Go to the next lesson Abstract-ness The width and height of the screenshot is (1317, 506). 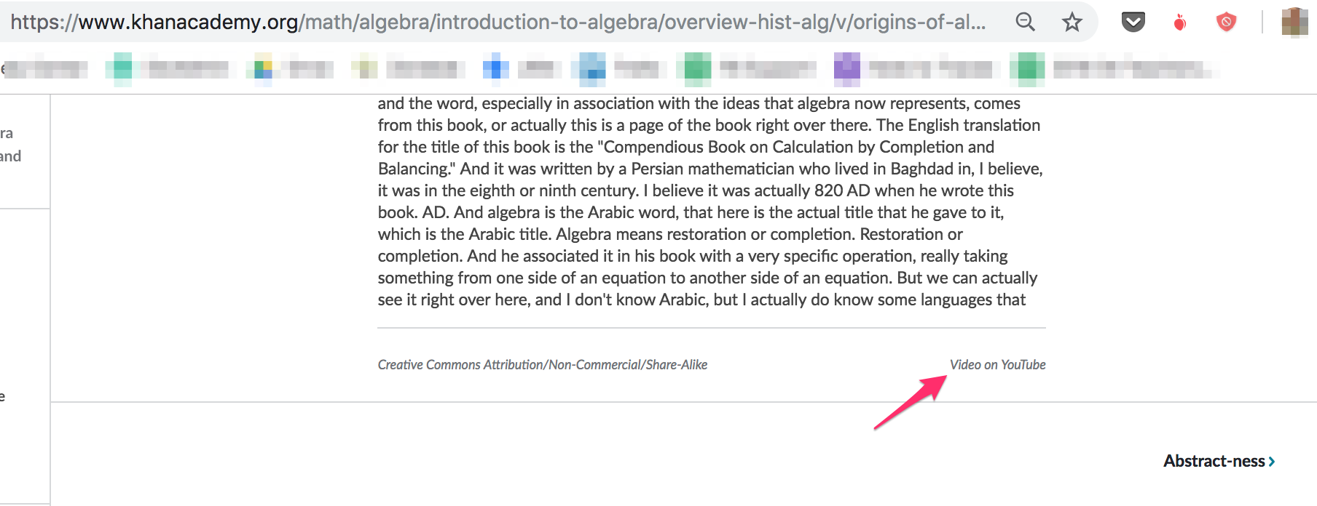coord(1214,461)
